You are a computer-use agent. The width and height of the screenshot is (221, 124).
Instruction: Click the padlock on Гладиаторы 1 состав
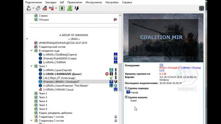[116, 116]
